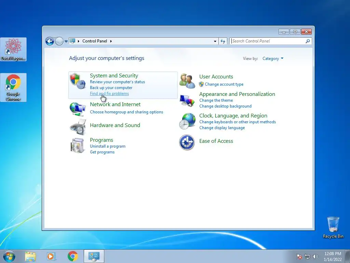Open the User Accounts people icon
350x263 pixels.
point(187,81)
